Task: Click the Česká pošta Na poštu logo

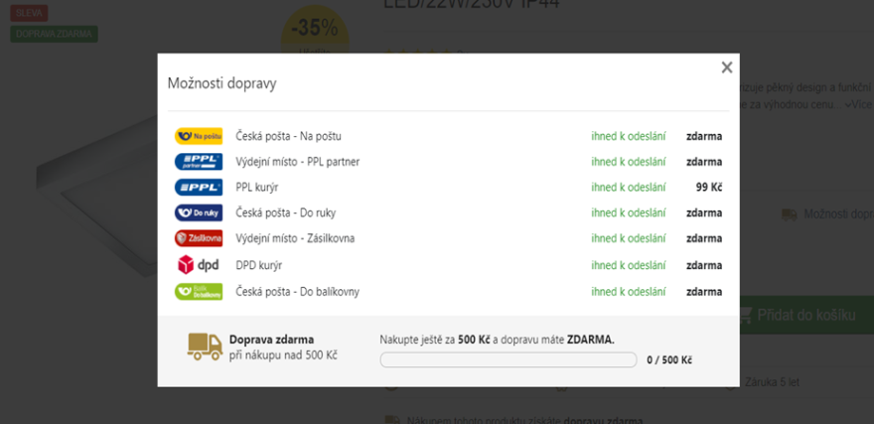Action: pyautogui.click(x=199, y=136)
